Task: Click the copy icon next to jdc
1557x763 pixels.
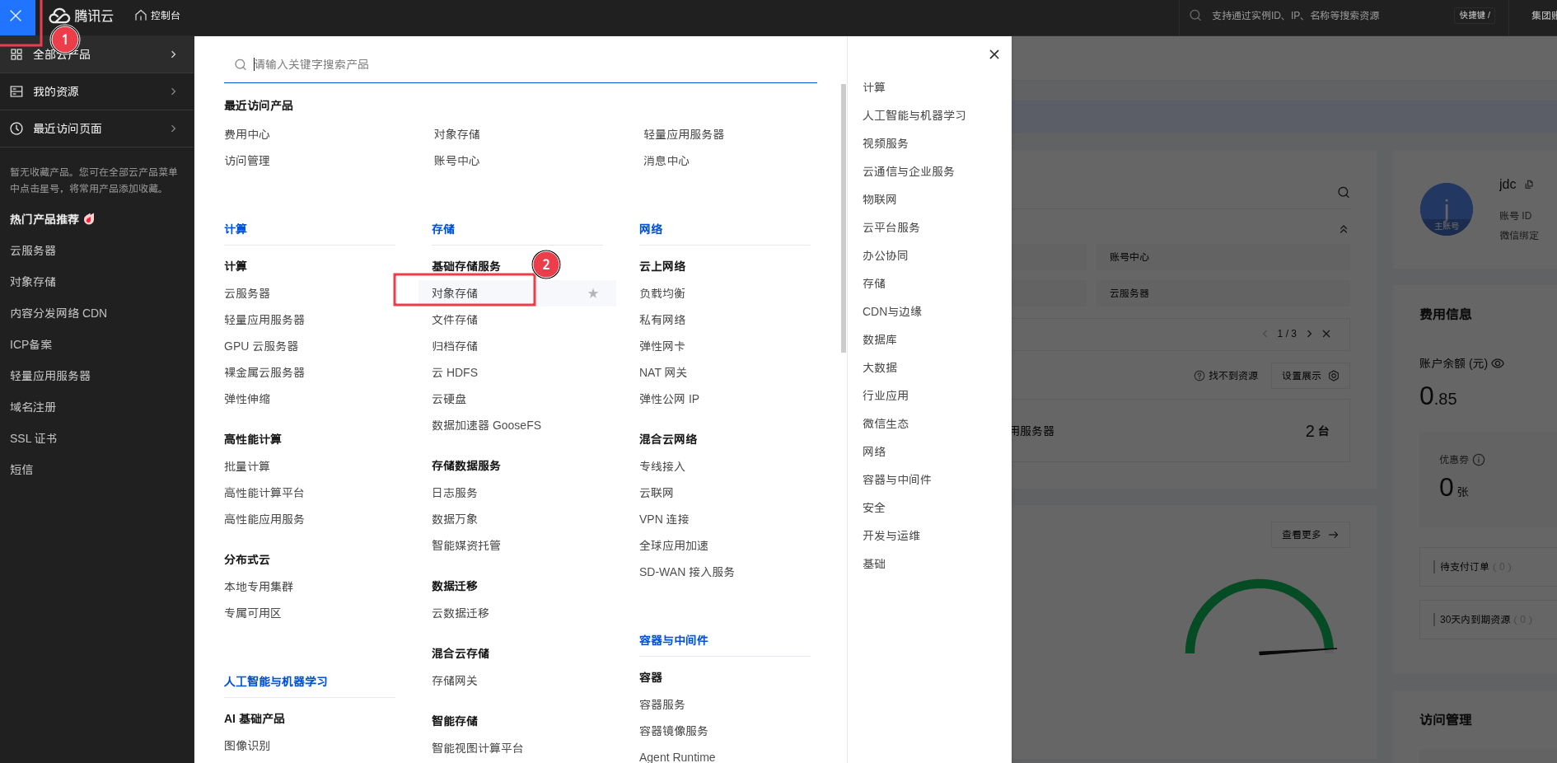Action: click(1529, 185)
